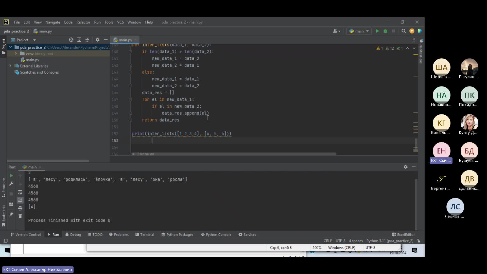The image size is (487, 274).
Task: Click collapse all icon in Project panel
Action: [x=87, y=40]
